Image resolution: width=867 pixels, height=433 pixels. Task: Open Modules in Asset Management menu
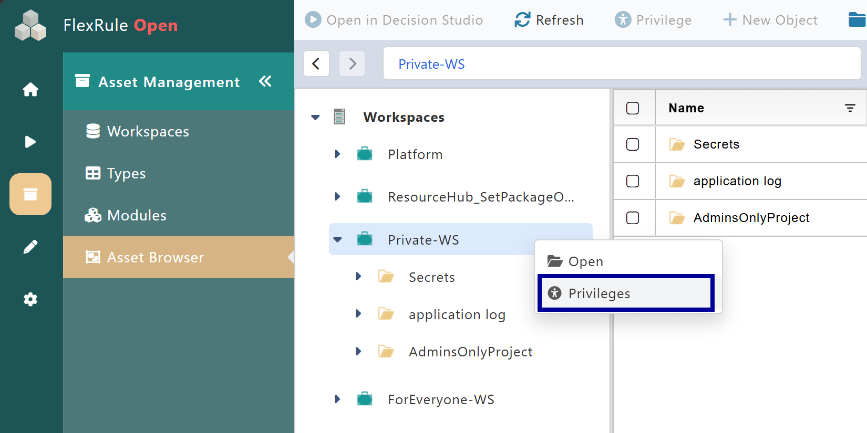click(179, 215)
